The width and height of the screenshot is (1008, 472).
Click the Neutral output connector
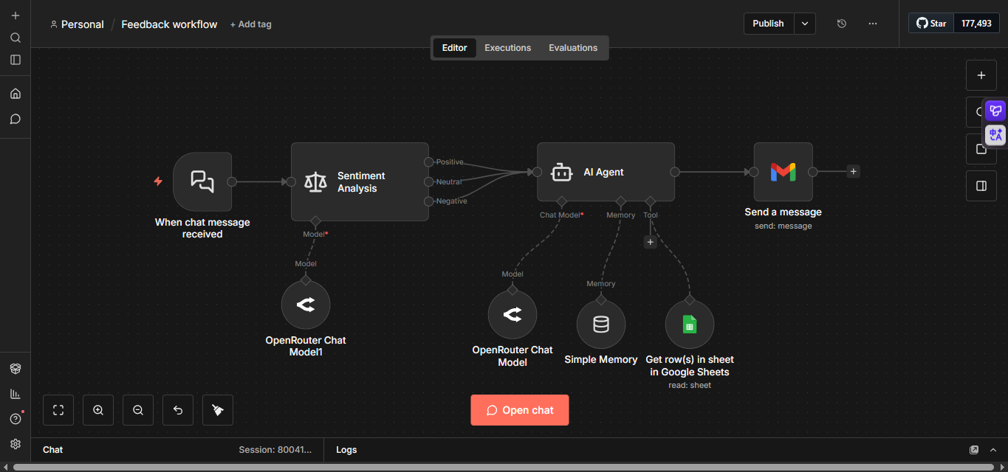429,182
